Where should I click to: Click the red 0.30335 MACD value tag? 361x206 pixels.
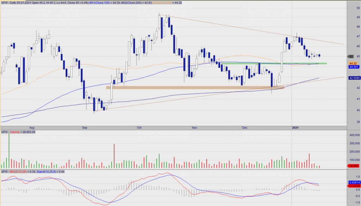click(x=353, y=185)
